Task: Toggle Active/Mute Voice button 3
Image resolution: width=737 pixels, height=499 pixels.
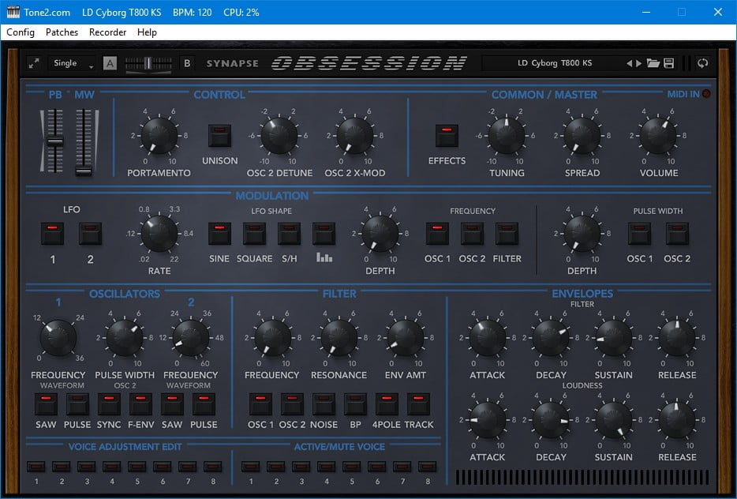Action: pos(301,467)
